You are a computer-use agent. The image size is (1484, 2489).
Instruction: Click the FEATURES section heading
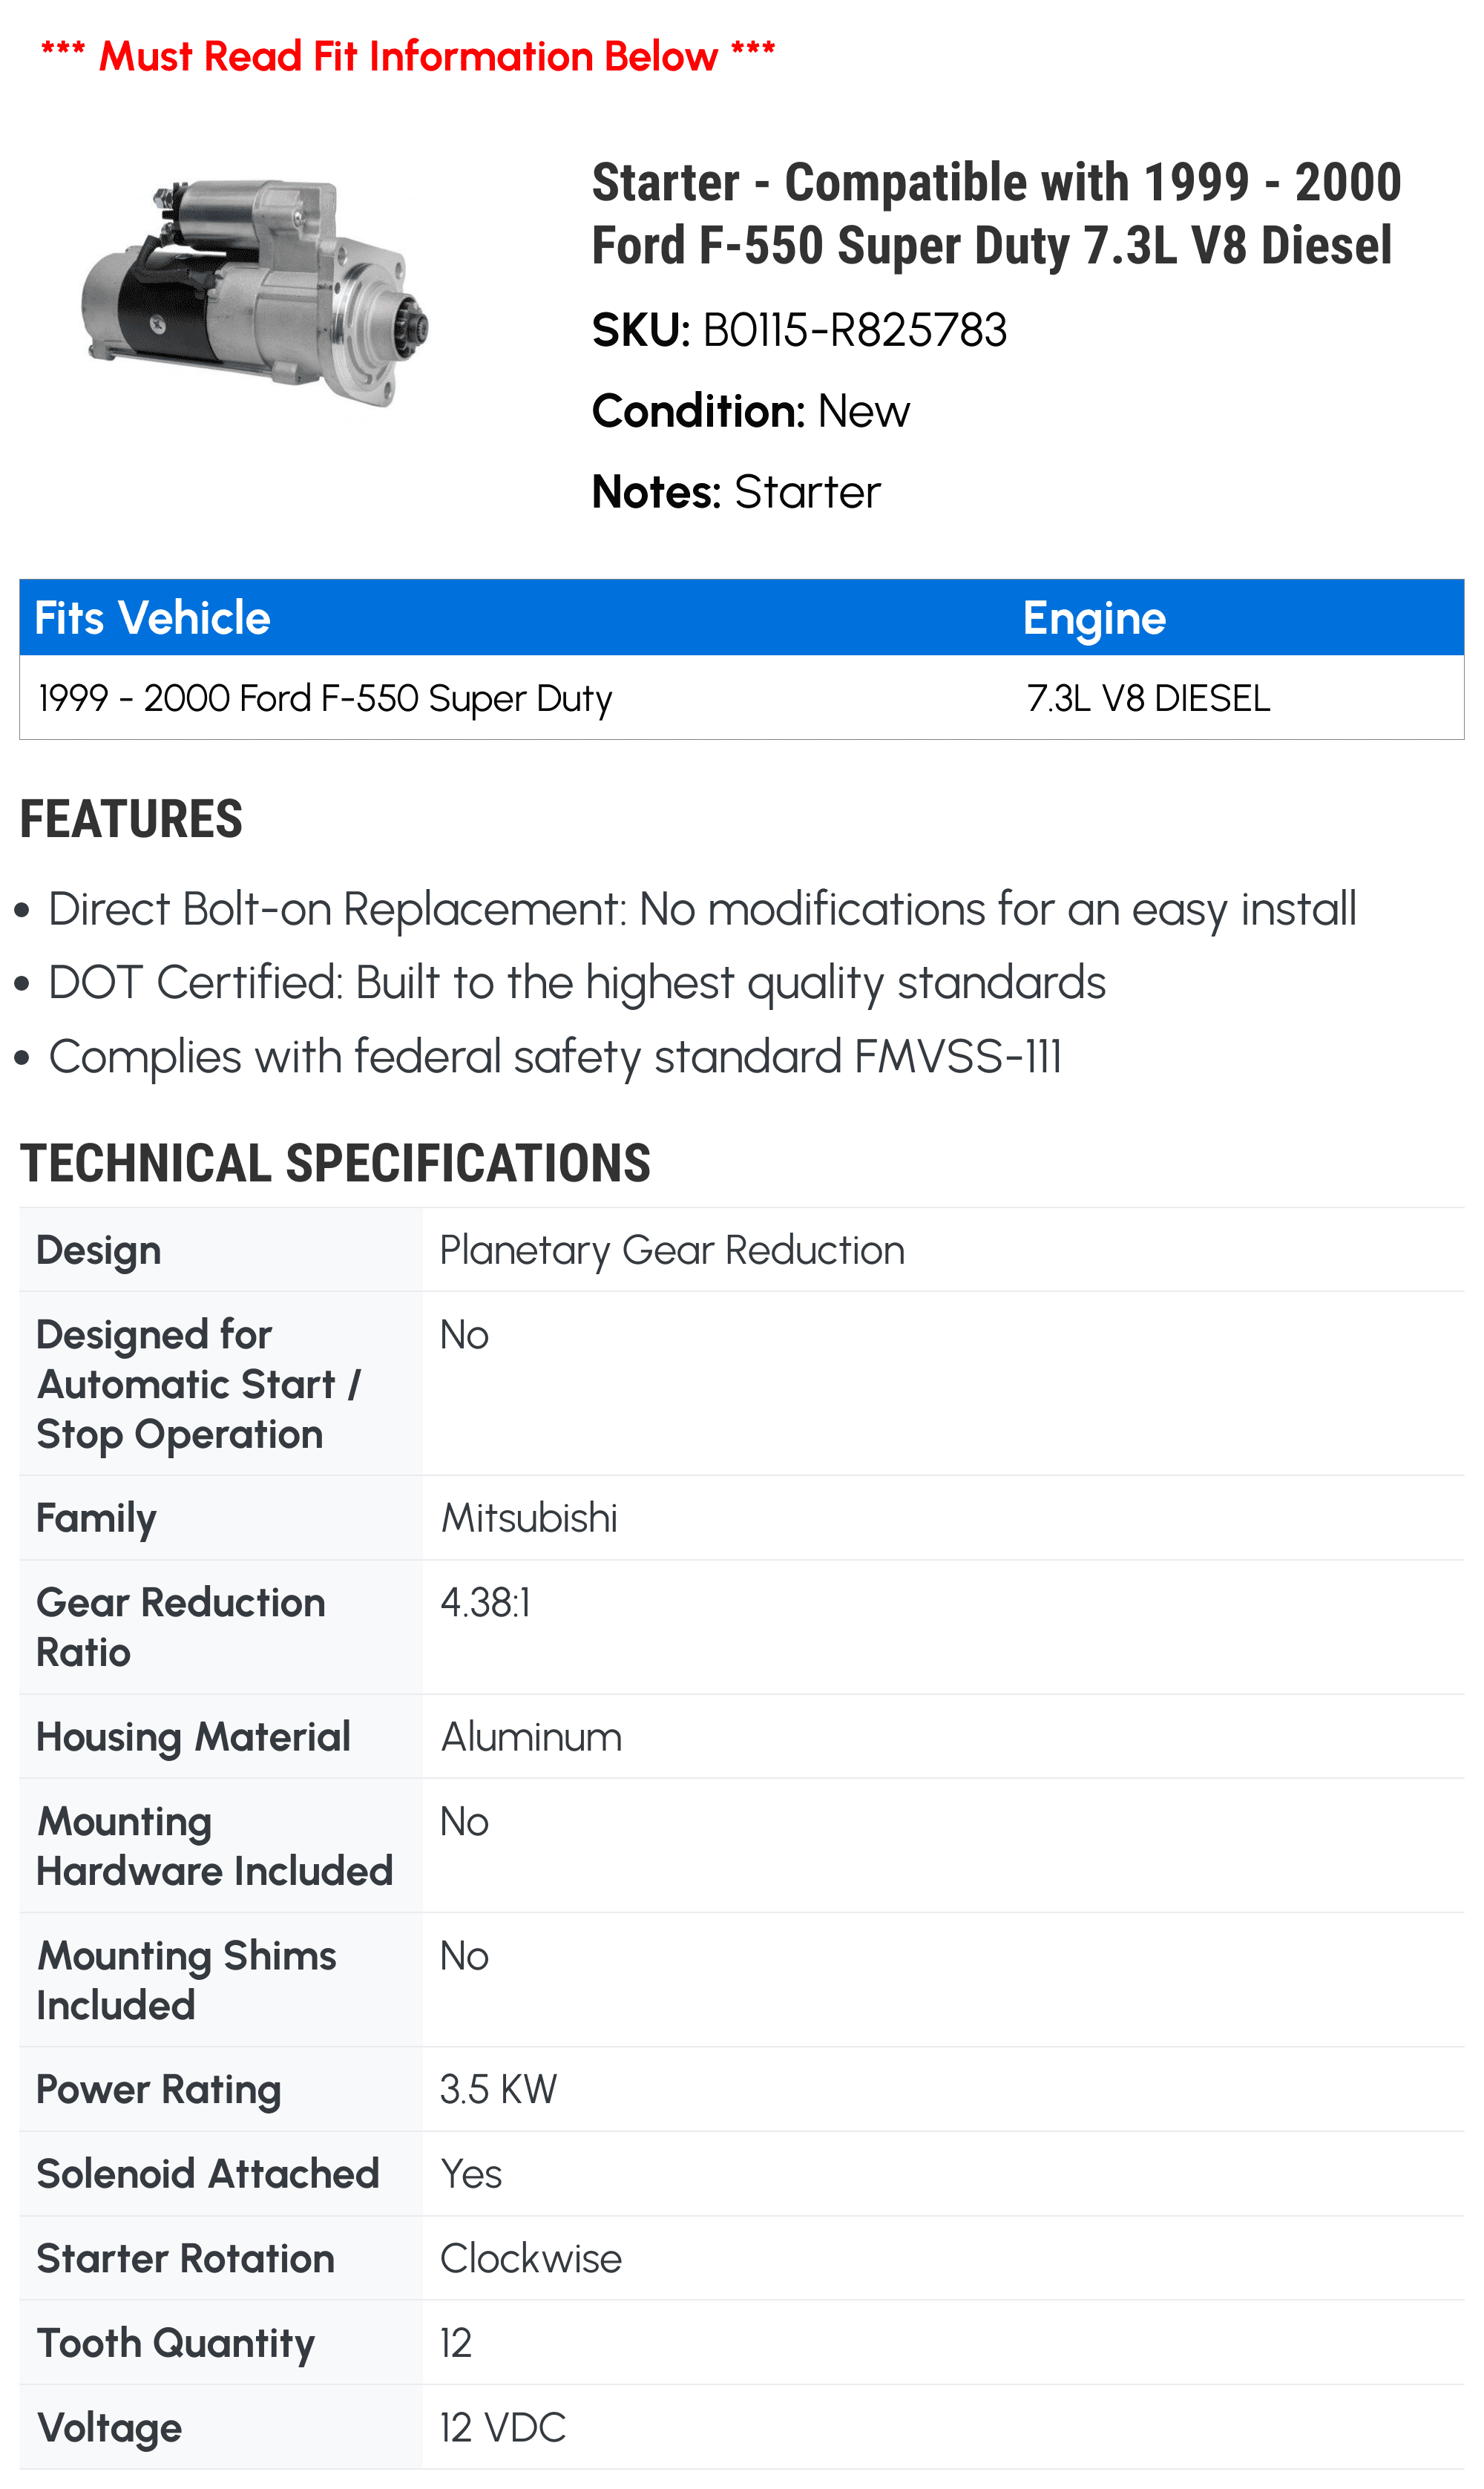(x=131, y=819)
